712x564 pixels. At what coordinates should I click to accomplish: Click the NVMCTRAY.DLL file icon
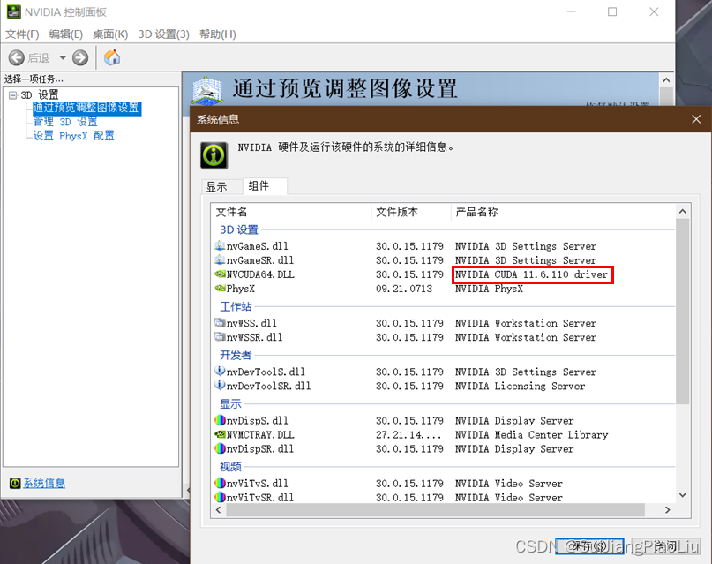pyautogui.click(x=220, y=434)
